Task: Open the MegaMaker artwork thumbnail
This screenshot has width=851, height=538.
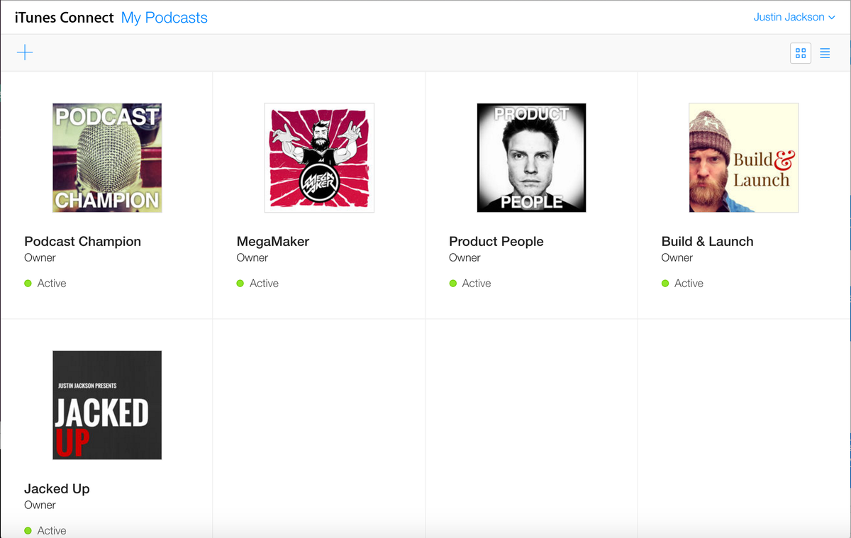Action: pyautogui.click(x=319, y=157)
